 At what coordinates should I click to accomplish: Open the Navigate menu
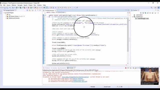[20, 5]
